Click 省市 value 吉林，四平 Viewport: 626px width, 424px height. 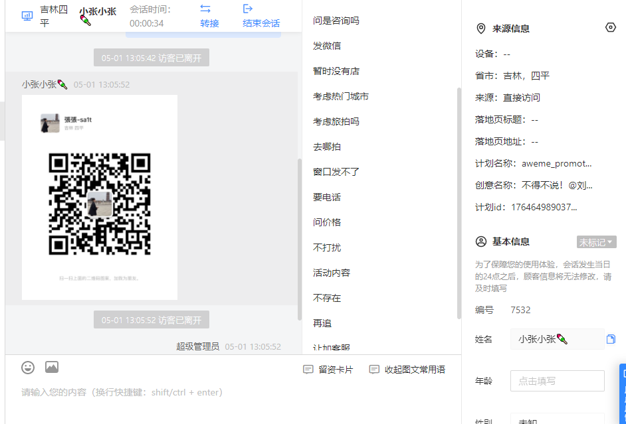(x=526, y=76)
